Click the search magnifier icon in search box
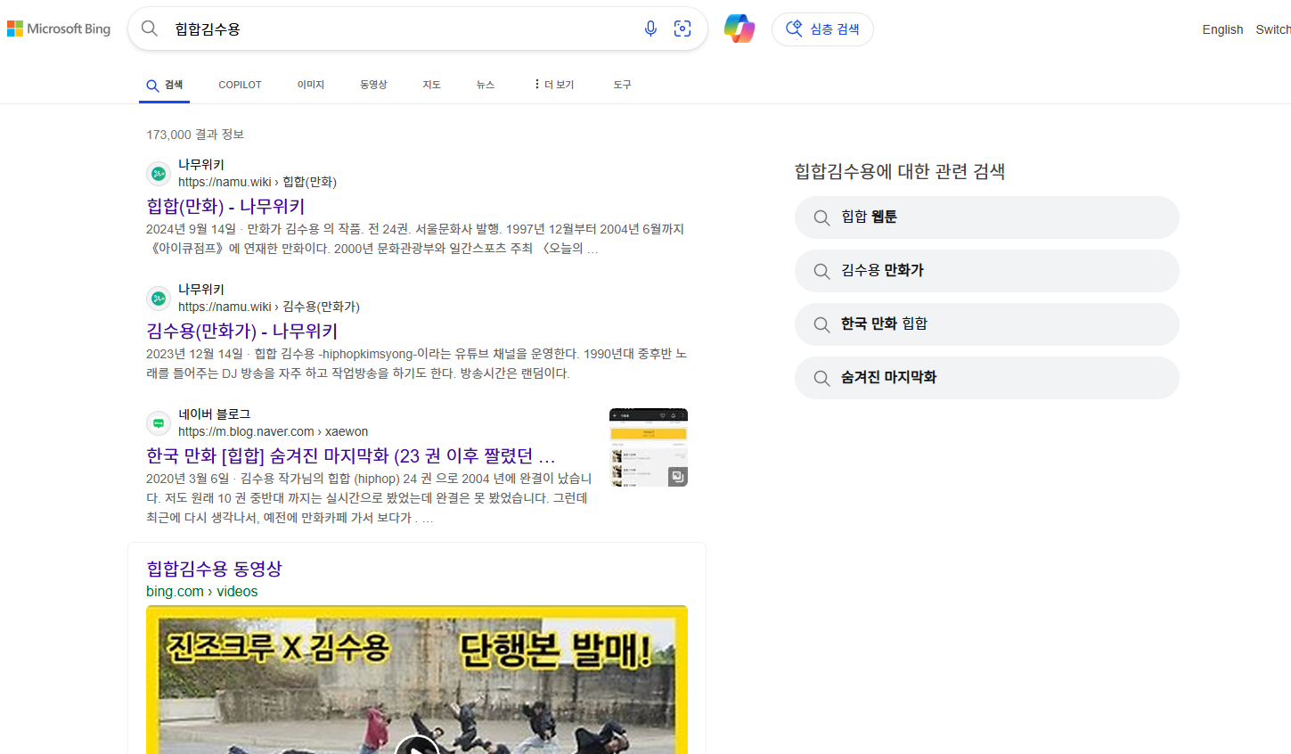The image size is (1291, 754). pos(150,29)
